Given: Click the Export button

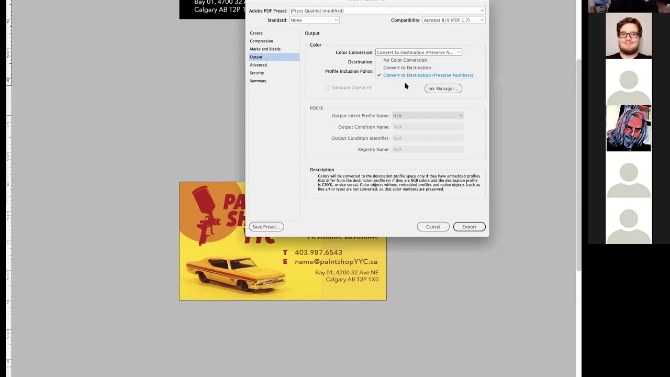Looking at the screenshot, I should click(x=469, y=227).
